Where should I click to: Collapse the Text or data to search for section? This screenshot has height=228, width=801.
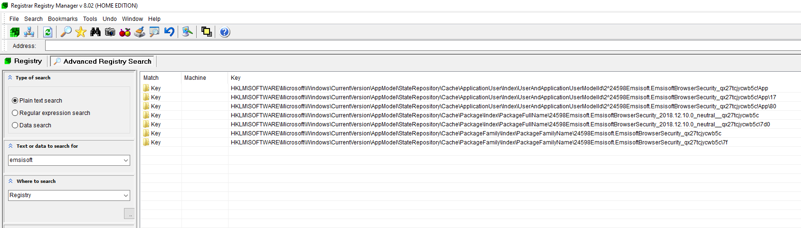10,146
